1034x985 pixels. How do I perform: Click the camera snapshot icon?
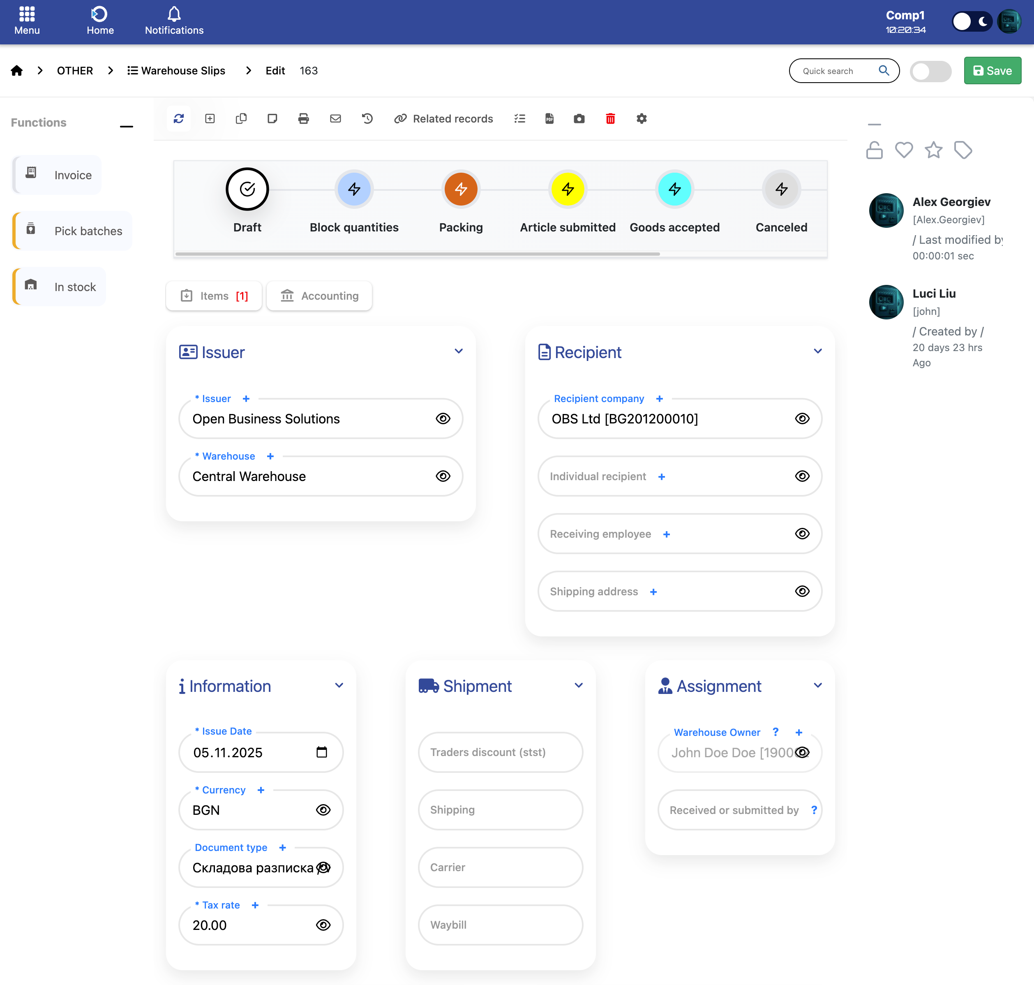click(579, 119)
